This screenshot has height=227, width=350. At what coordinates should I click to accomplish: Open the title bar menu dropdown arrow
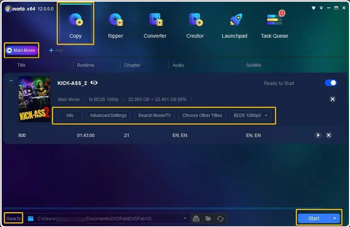click(321, 8)
